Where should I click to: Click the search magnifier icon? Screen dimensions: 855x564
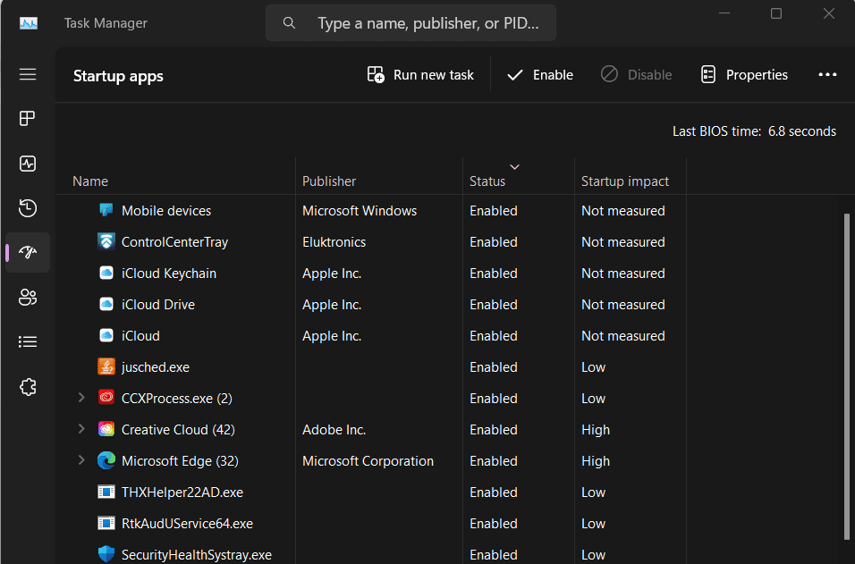(289, 22)
